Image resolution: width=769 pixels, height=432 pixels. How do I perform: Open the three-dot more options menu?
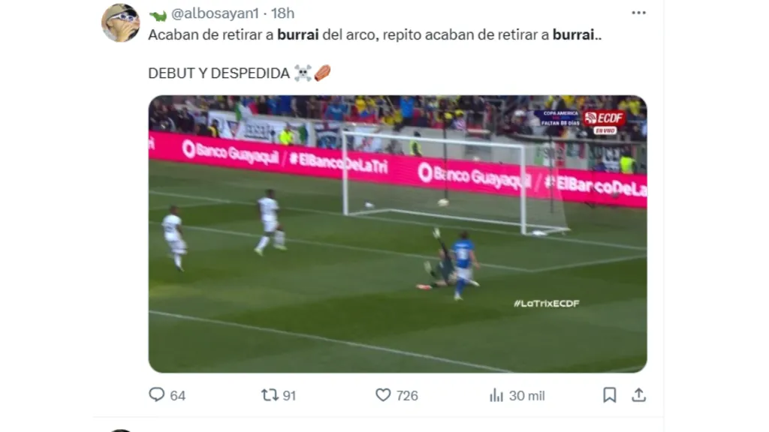638,13
